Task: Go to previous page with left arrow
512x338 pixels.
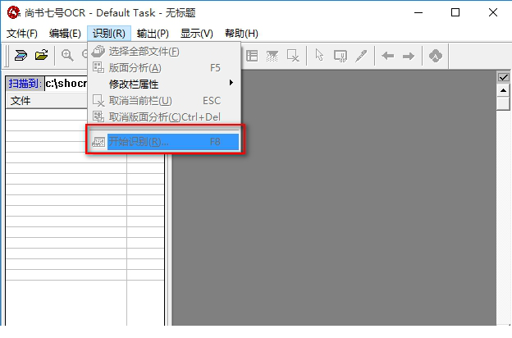Action: tap(387, 56)
